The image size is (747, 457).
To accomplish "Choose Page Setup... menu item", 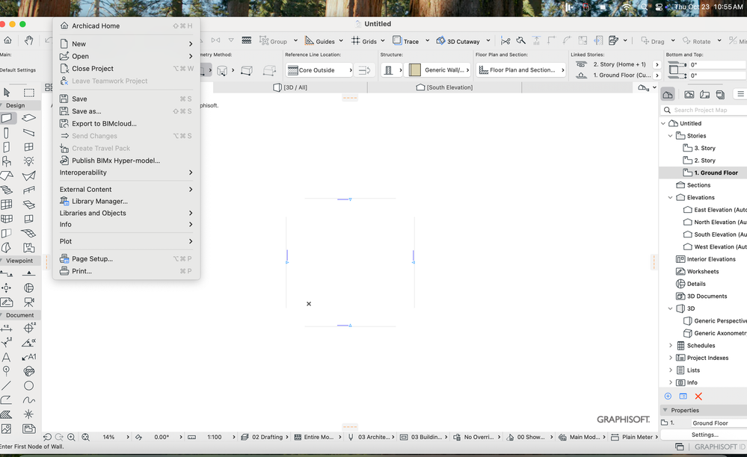I will tap(126, 259).
